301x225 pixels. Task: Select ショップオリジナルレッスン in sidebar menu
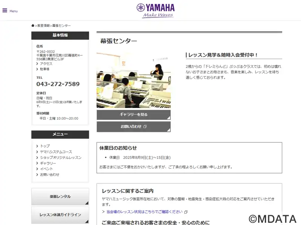tap(61, 157)
